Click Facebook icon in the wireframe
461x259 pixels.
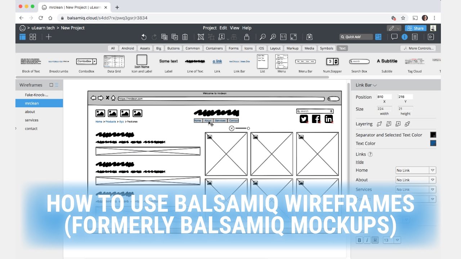point(316,119)
